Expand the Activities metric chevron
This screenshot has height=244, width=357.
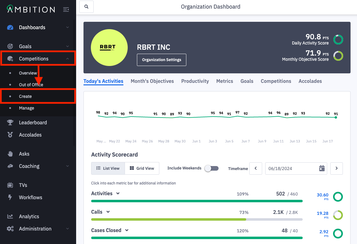coord(118,193)
